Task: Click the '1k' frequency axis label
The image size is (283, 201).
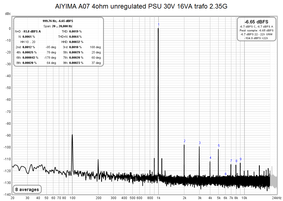Action: 158,198
